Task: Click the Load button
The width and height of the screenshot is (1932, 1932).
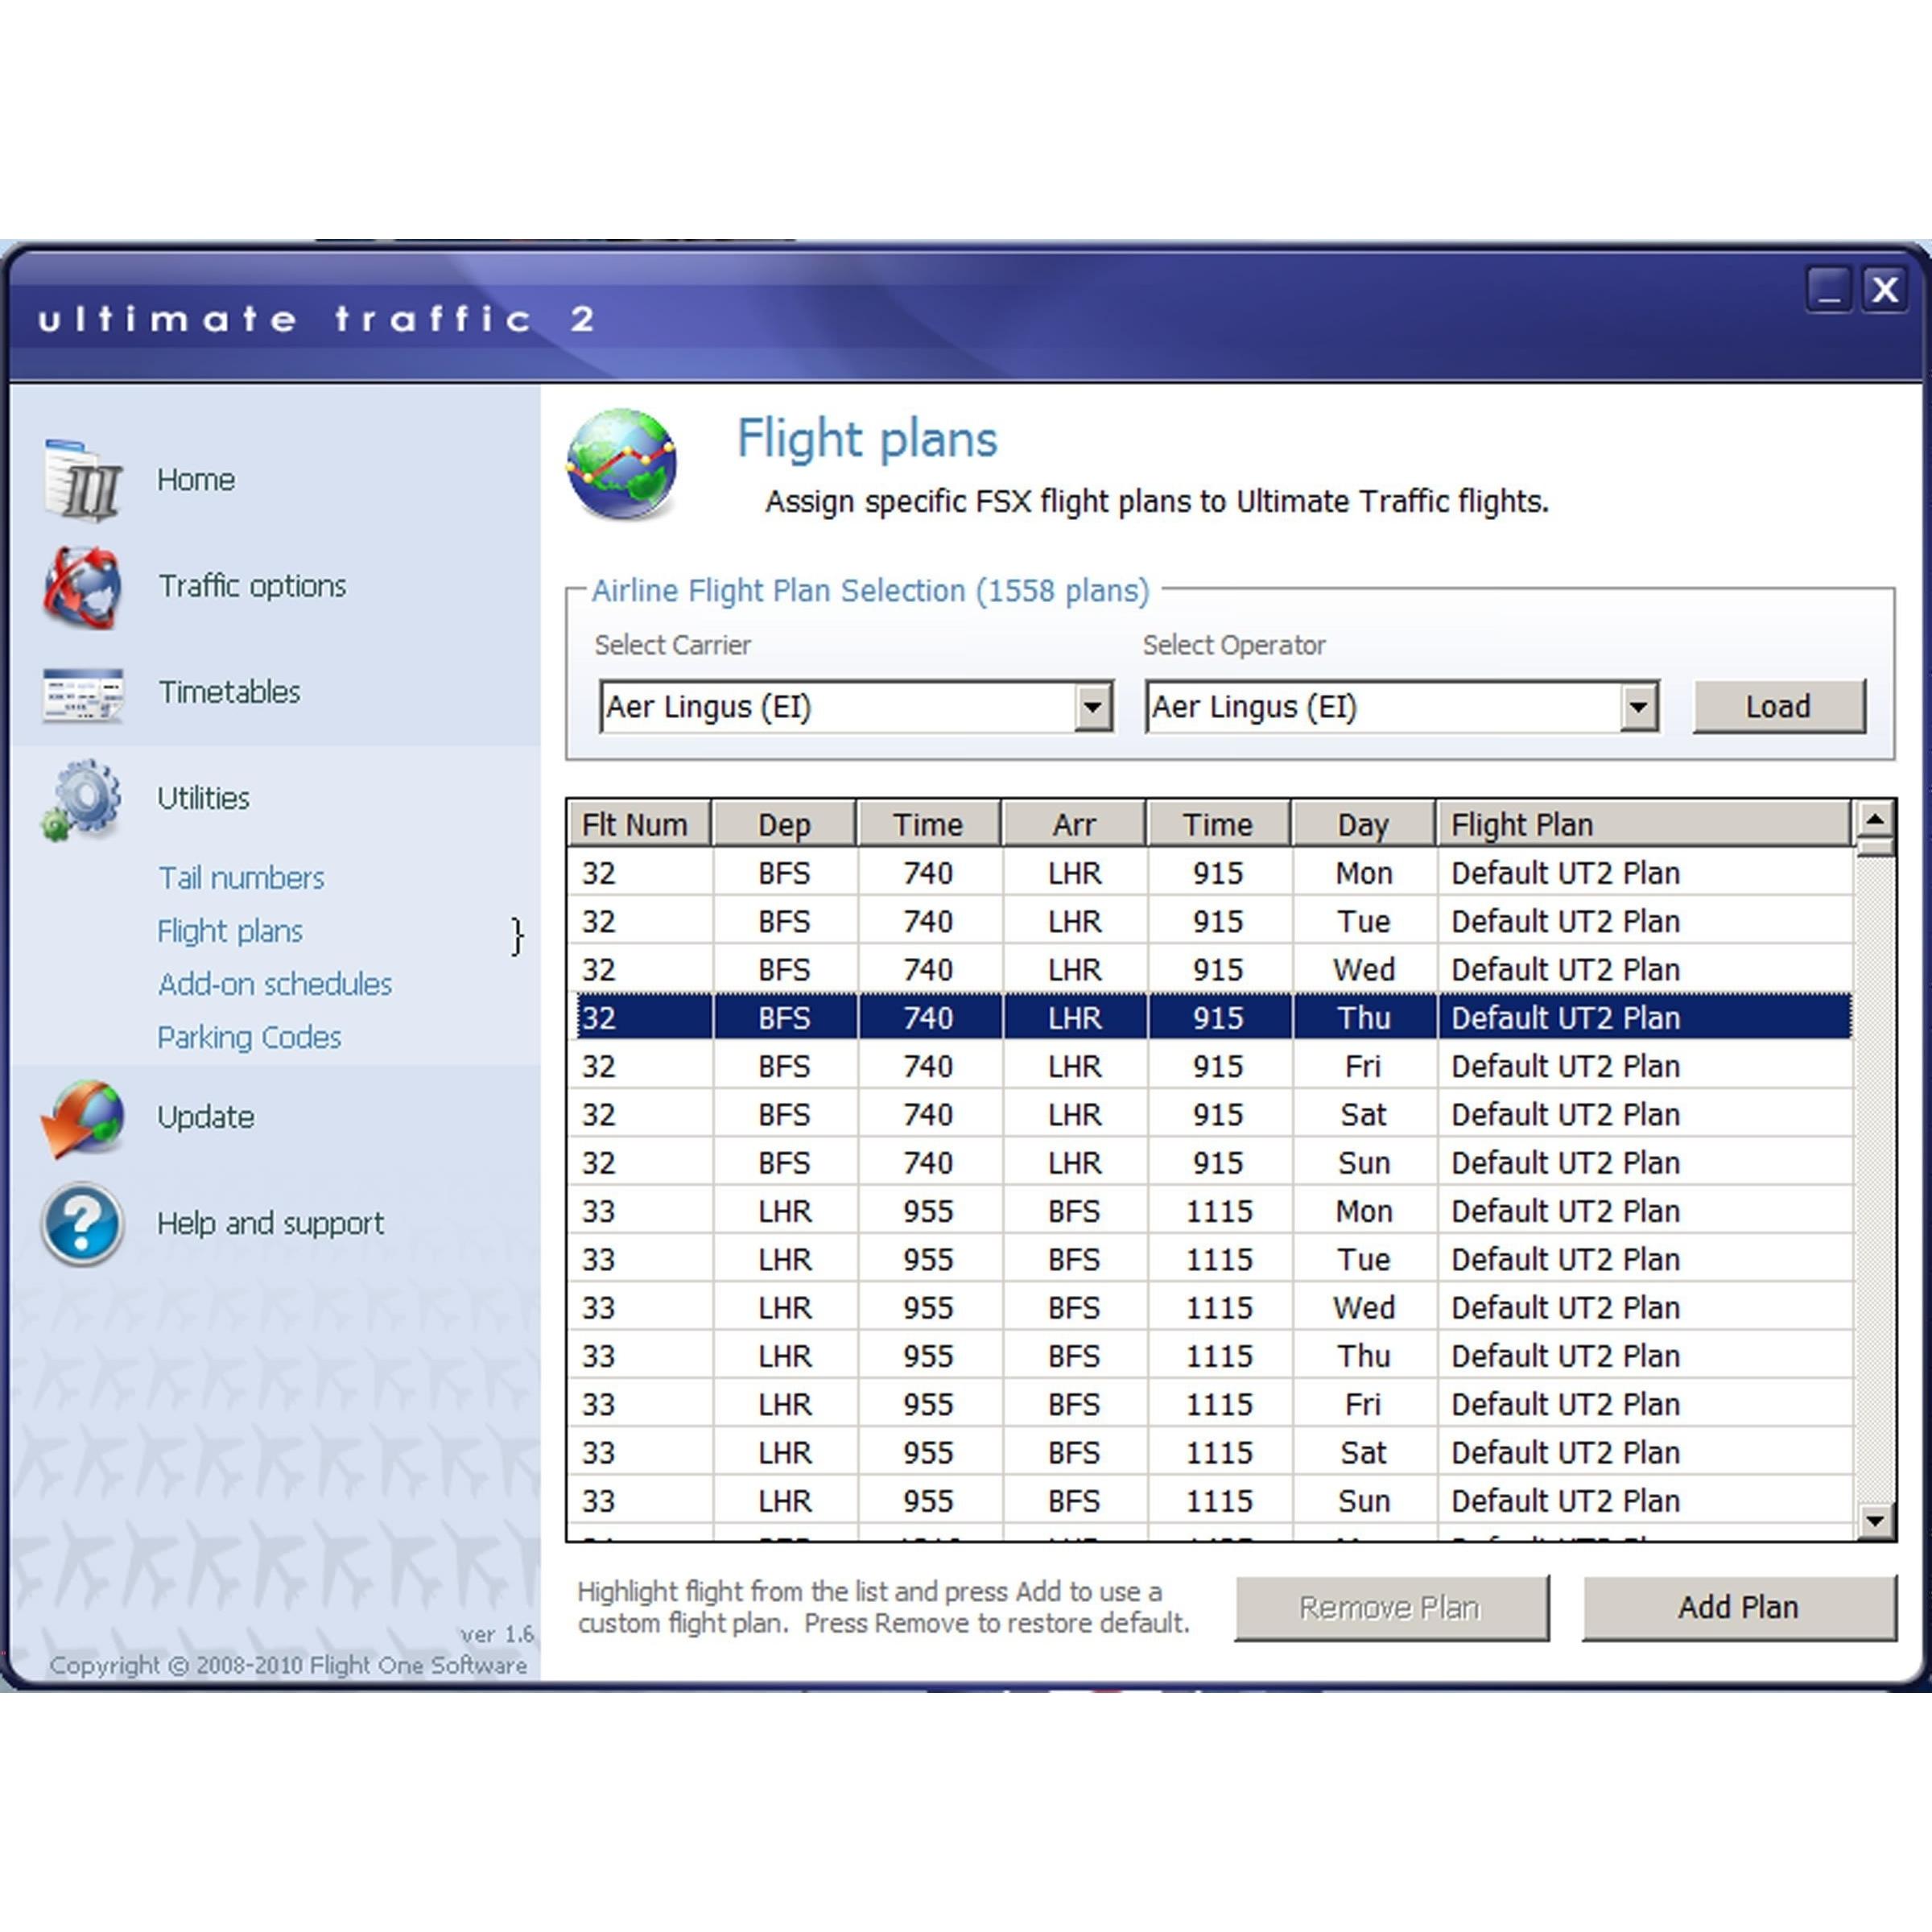Action: click(x=1779, y=707)
